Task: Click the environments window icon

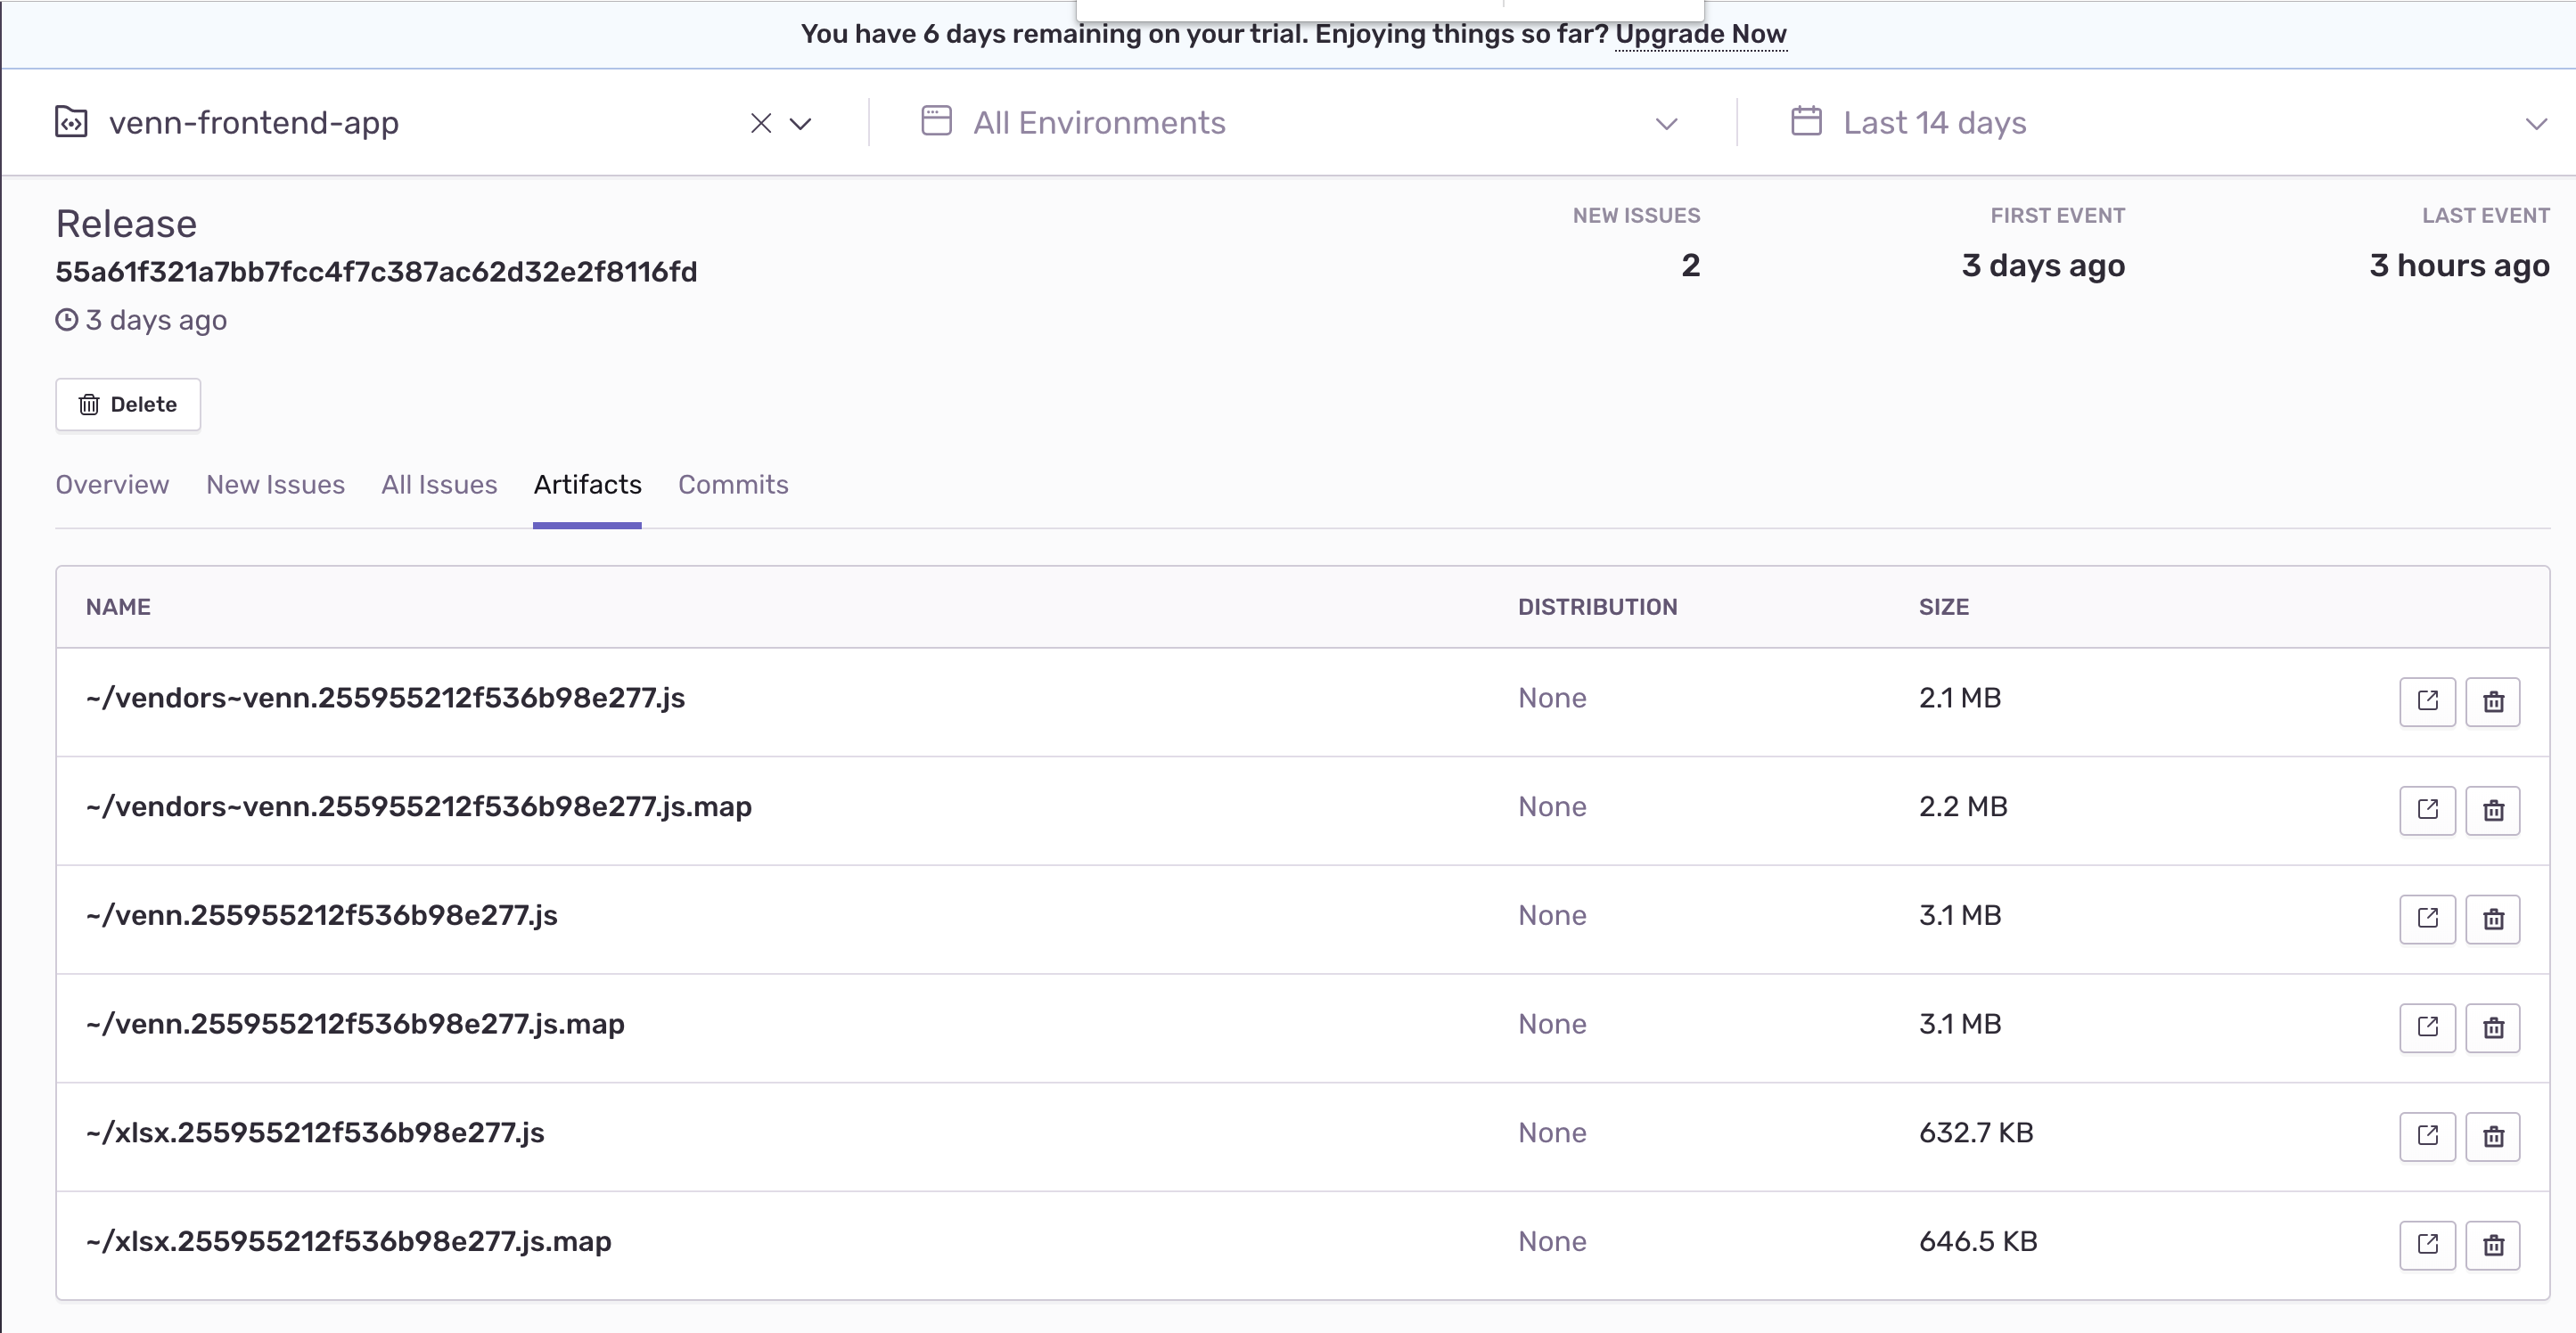Action: pos(936,120)
